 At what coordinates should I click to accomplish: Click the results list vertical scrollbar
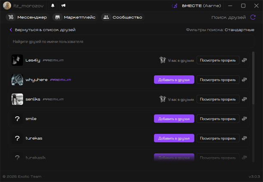[x=253, y=78]
